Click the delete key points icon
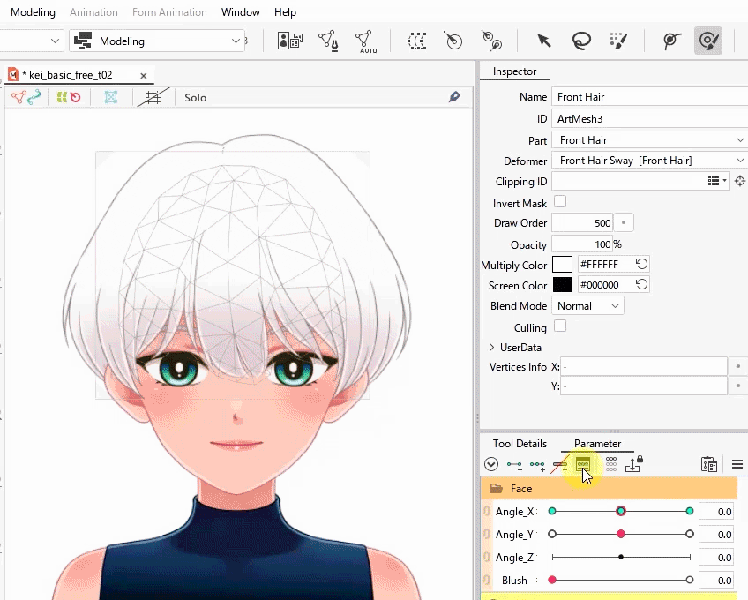This screenshot has width=748, height=600. 560,464
